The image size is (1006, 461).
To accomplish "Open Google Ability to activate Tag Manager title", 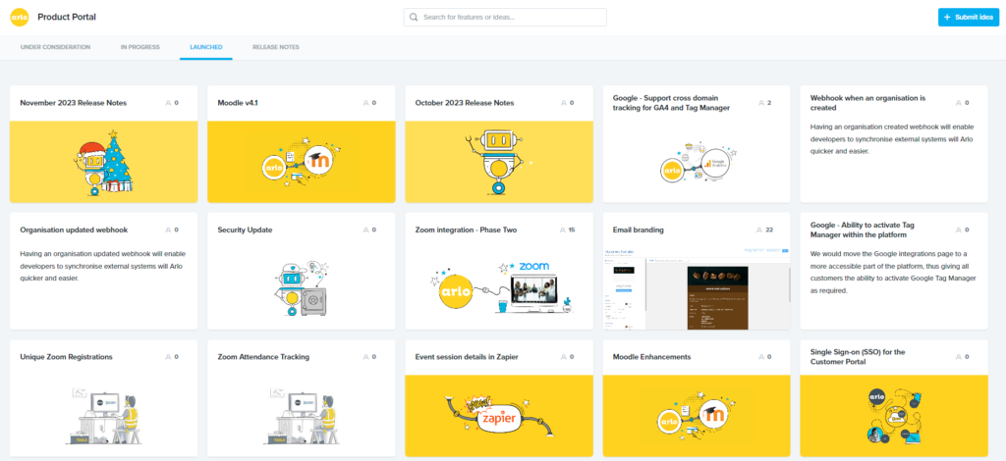I will coord(863,230).
